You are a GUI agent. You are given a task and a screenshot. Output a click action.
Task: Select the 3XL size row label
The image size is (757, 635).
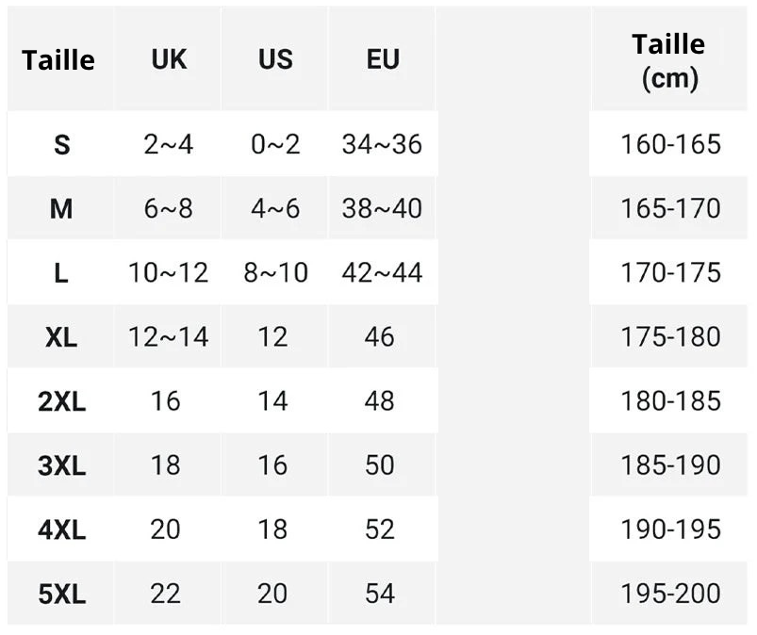pos(61,465)
